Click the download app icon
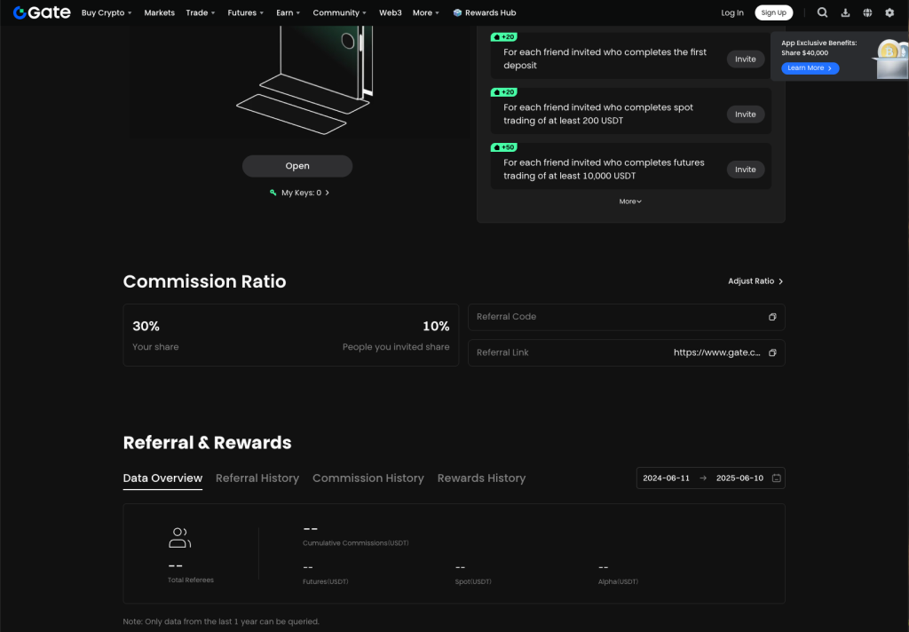Screen dimensions: 909x632 (x=845, y=12)
